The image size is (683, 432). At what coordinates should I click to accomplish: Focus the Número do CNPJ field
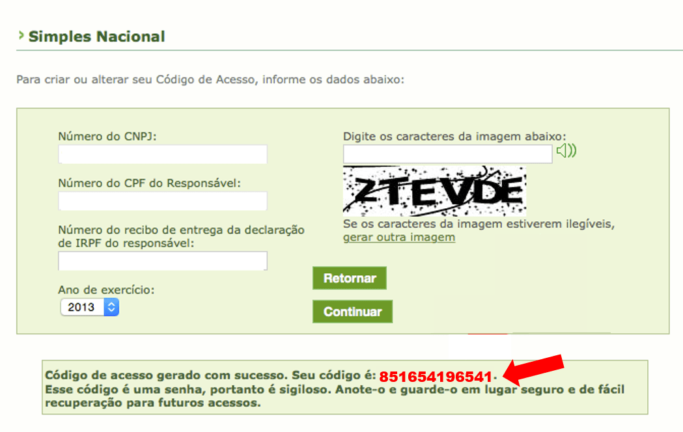pyautogui.click(x=163, y=154)
